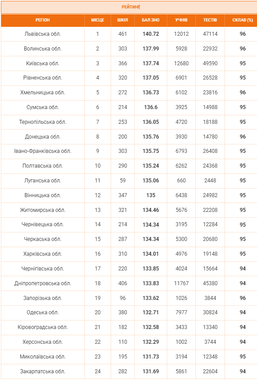Sort by the БАЛ ЗНО column header

[151, 20]
